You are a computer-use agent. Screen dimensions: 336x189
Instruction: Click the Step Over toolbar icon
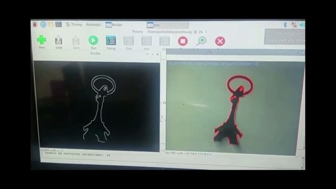tap(129, 43)
